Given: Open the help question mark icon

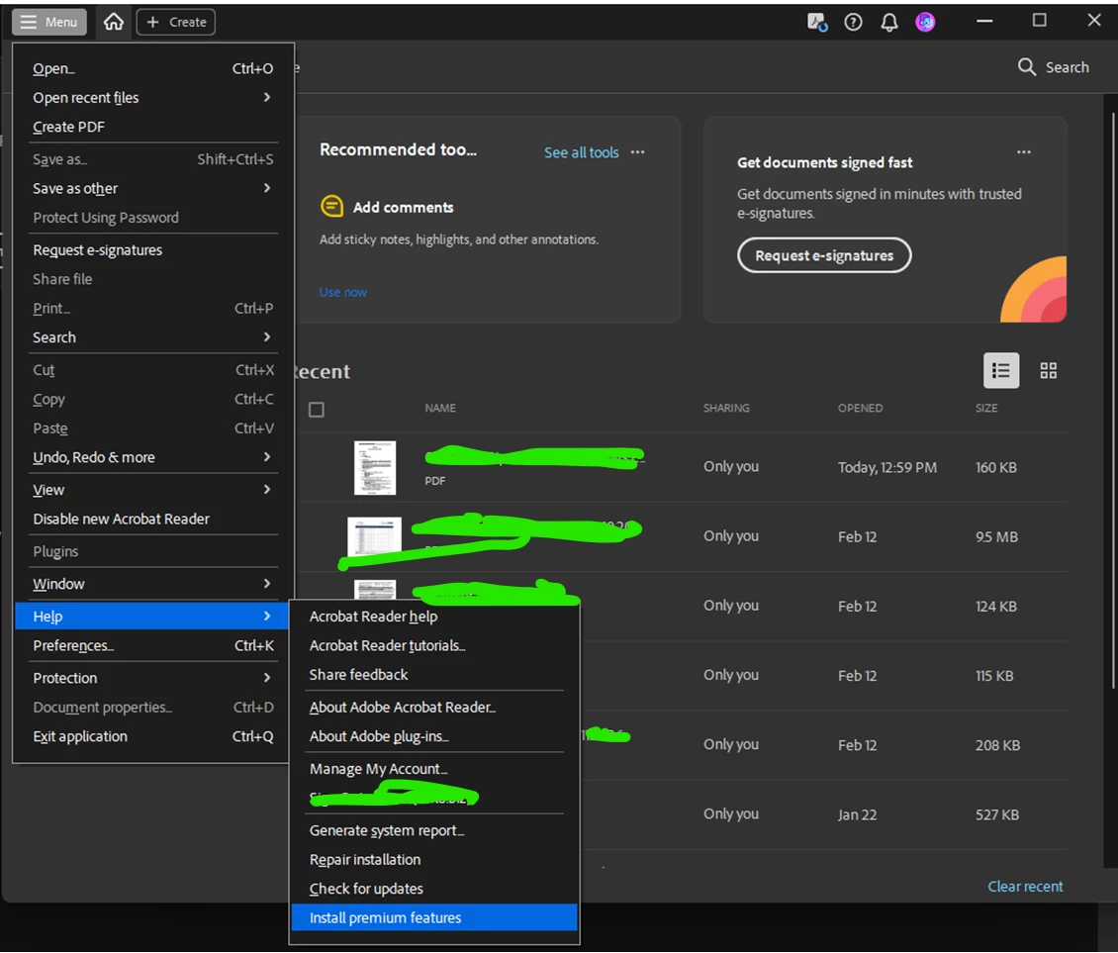Looking at the screenshot, I should click(x=853, y=22).
